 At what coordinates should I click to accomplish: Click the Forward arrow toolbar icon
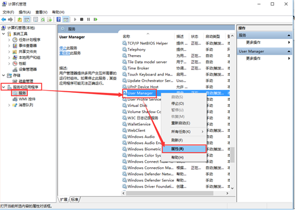click(10, 19)
